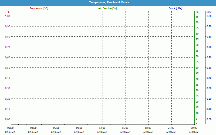Click red temperature axis value 0,50

tap(8, 68)
